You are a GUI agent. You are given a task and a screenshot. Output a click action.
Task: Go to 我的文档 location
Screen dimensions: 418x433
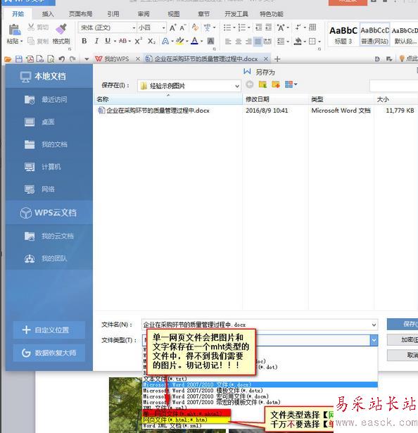tap(49, 144)
